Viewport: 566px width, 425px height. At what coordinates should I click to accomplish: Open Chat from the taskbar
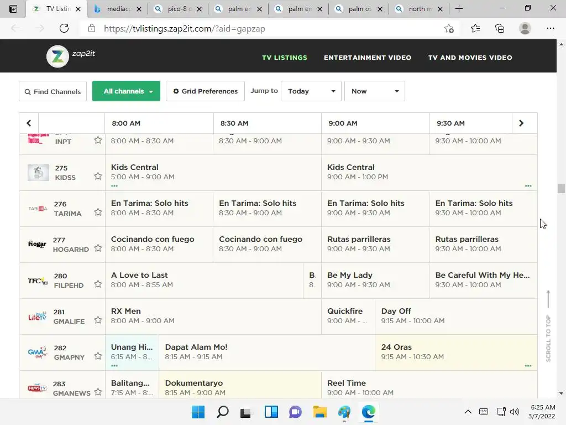point(295,412)
